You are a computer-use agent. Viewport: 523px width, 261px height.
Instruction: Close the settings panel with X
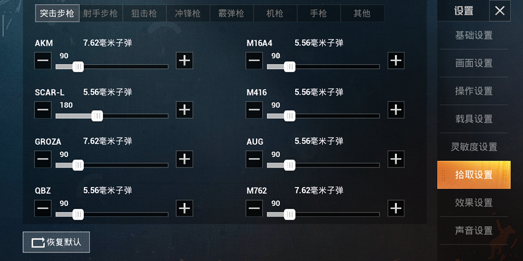pyautogui.click(x=500, y=11)
